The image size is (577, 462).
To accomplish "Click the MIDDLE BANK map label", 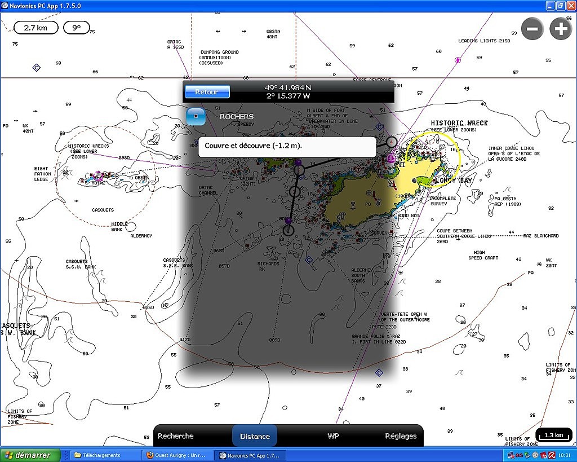I will pyautogui.click(x=119, y=227).
